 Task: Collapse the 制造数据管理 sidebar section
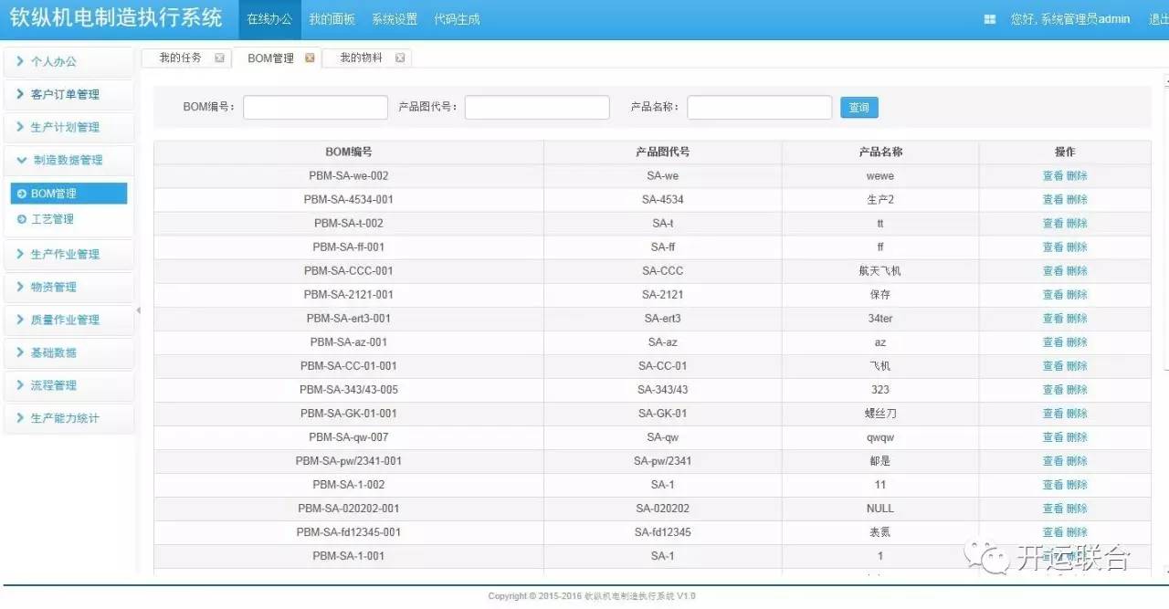tap(68, 160)
